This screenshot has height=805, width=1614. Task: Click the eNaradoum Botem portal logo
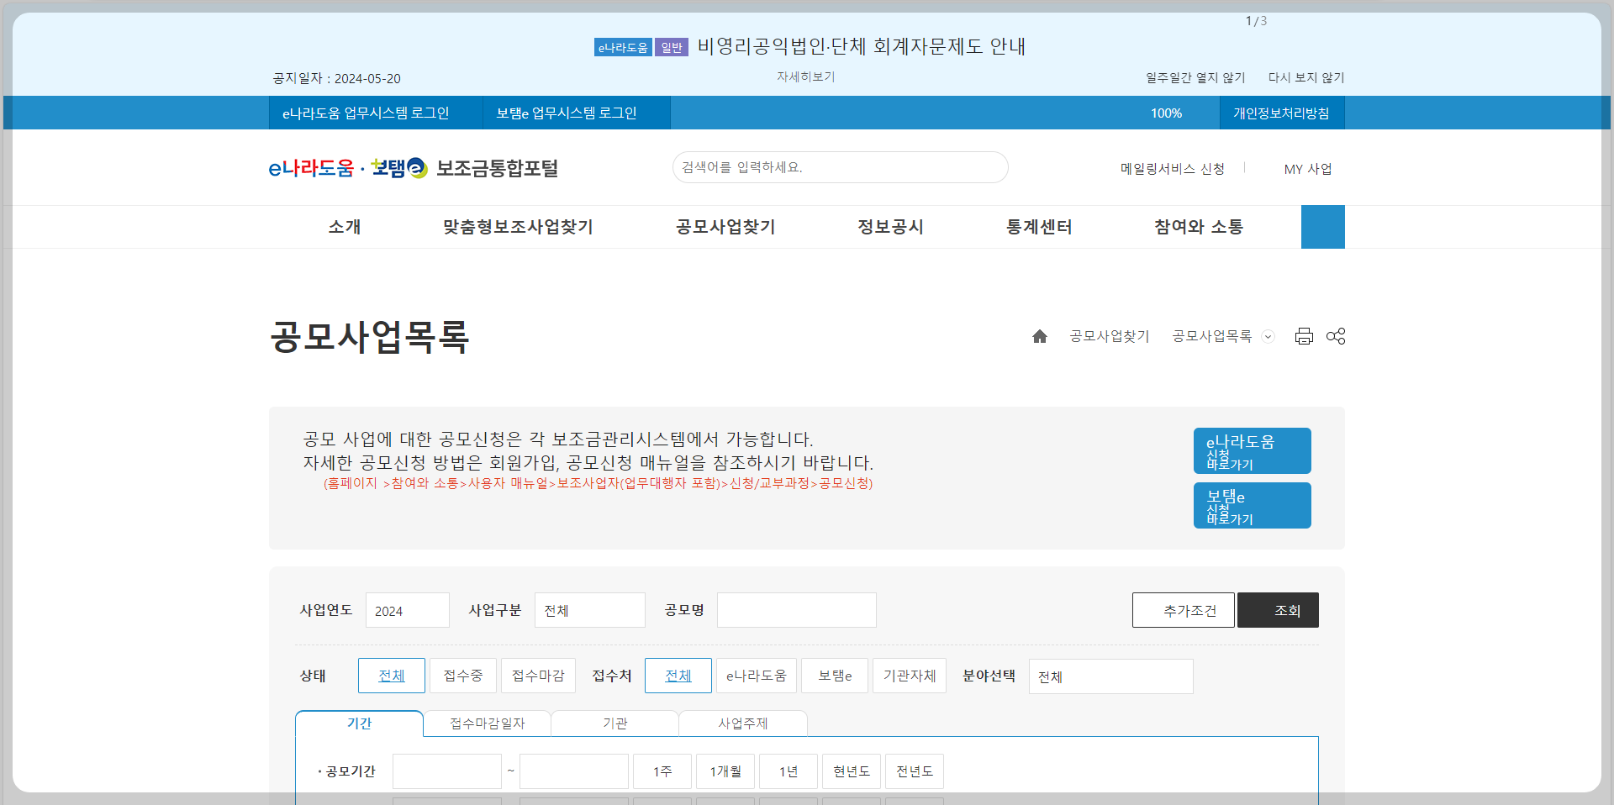[413, 168]
